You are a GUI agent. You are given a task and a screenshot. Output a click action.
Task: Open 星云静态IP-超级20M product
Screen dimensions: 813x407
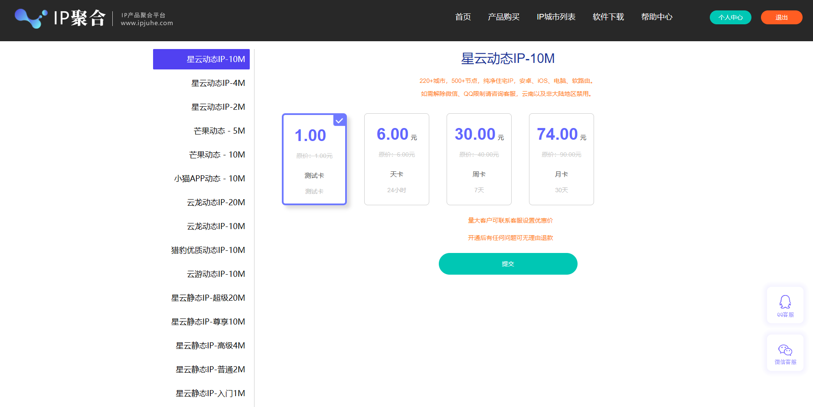click(208, 298)
